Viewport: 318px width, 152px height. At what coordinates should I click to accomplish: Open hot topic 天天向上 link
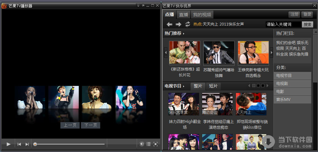point(211,24)
